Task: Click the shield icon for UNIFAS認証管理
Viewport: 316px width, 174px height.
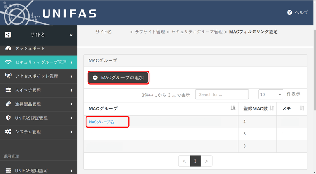Action: coord(8,118)
